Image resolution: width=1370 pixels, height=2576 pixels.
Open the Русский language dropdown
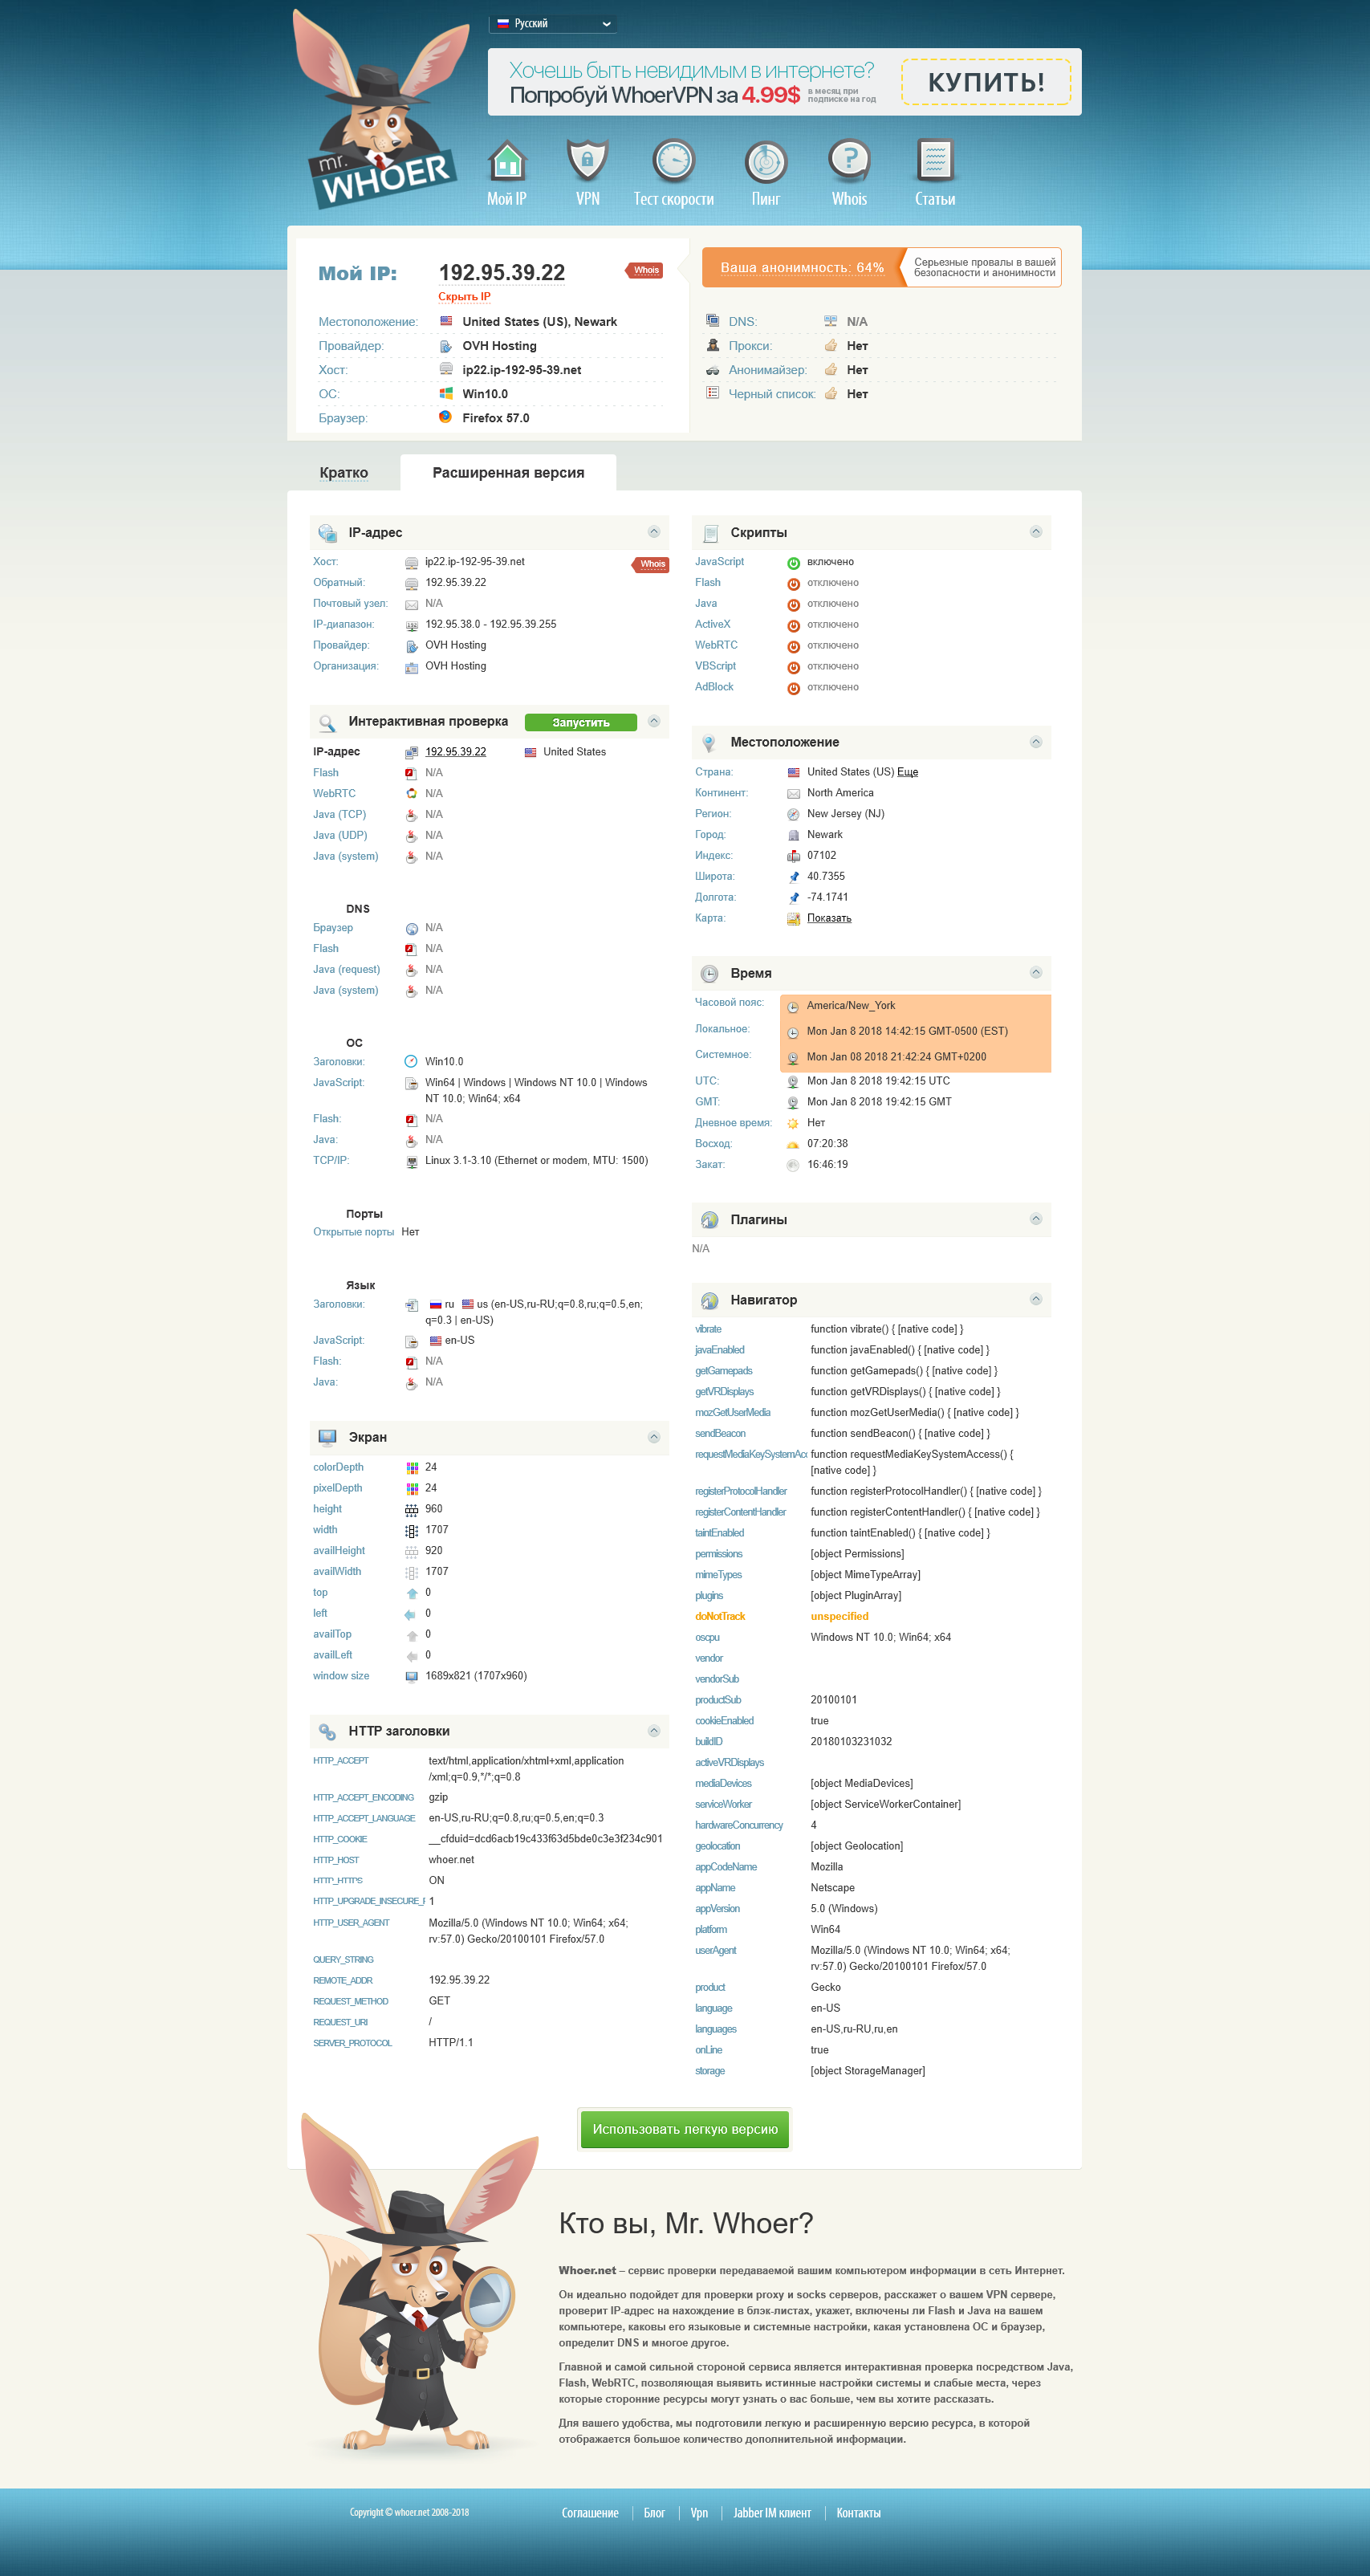tap(553, 23)
